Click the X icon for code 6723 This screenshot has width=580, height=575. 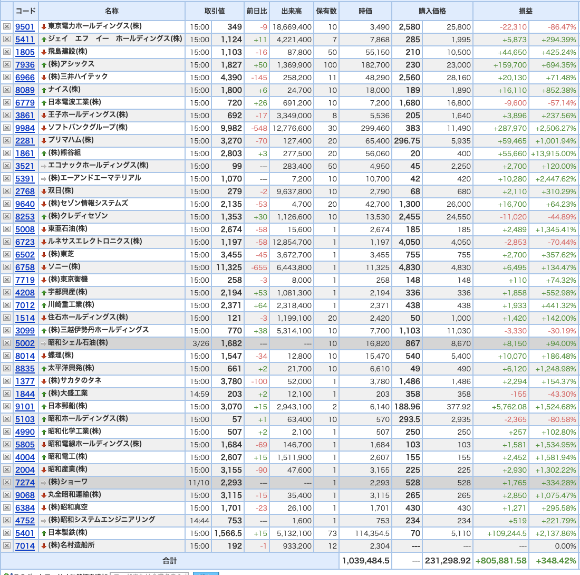coord(7,242)
